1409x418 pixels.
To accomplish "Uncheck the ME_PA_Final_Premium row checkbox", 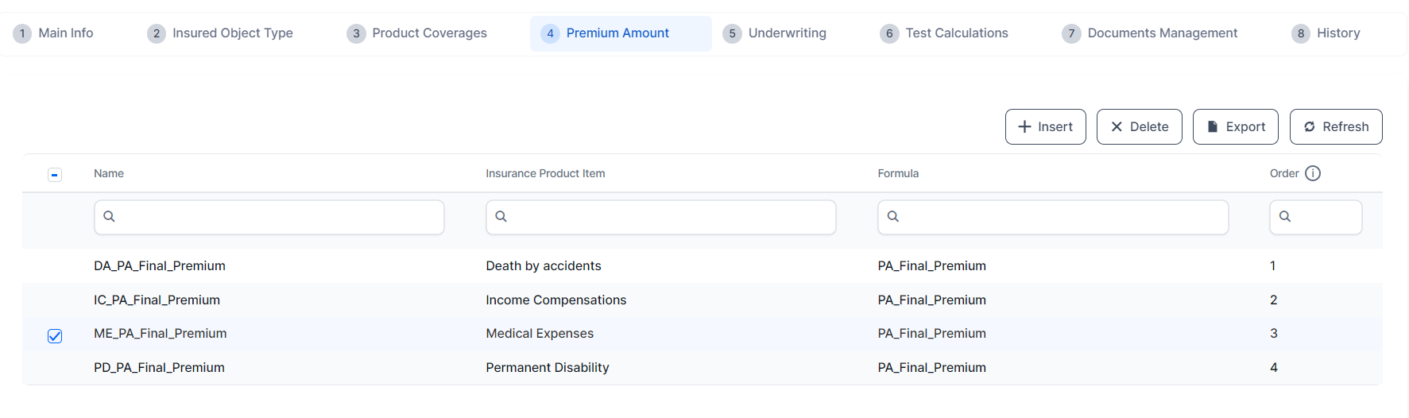I will (55, 335).
